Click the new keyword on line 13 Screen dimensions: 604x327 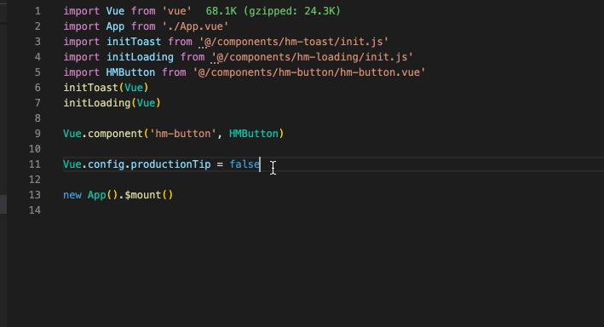tap(72, 195)
